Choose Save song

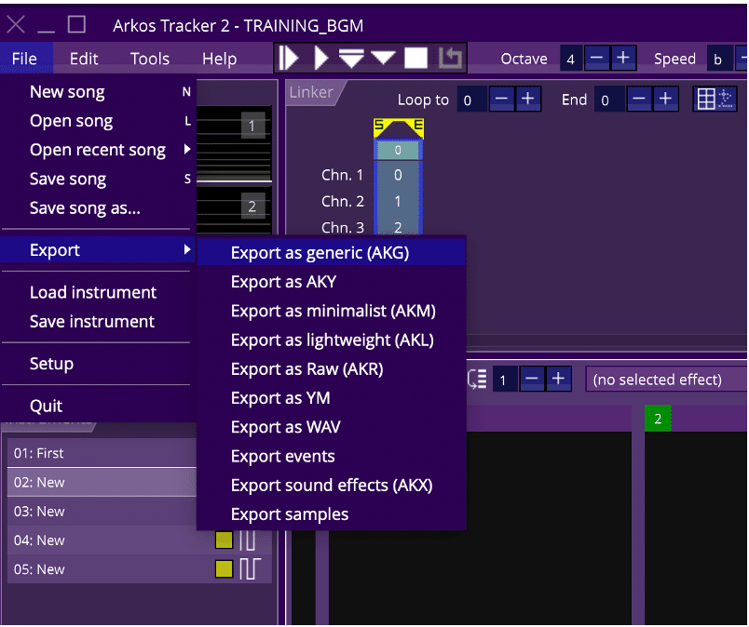pos(98,179)
